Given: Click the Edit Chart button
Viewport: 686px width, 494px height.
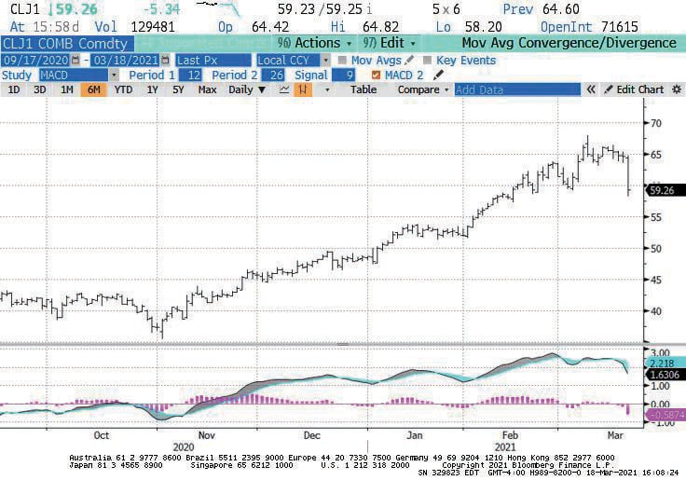Looking at the screenshot, I should point(634,89).
